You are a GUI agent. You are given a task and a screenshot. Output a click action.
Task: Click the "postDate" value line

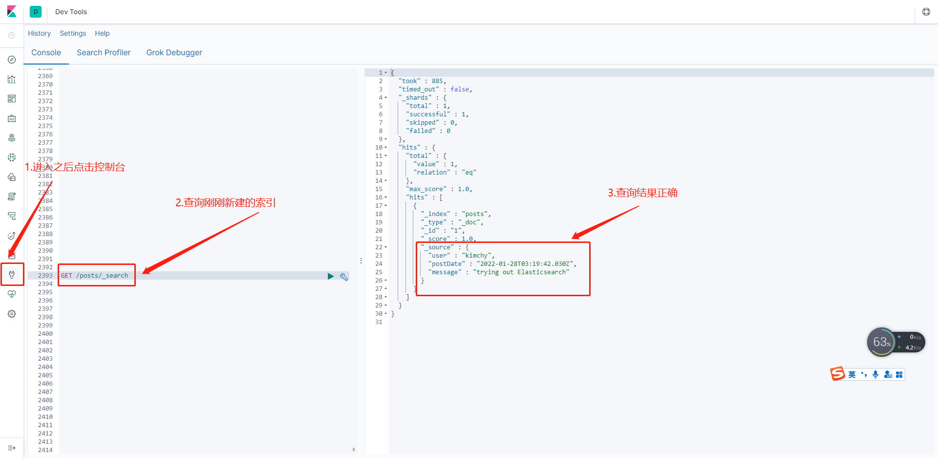pyautogui.click(x=502, y=263)
